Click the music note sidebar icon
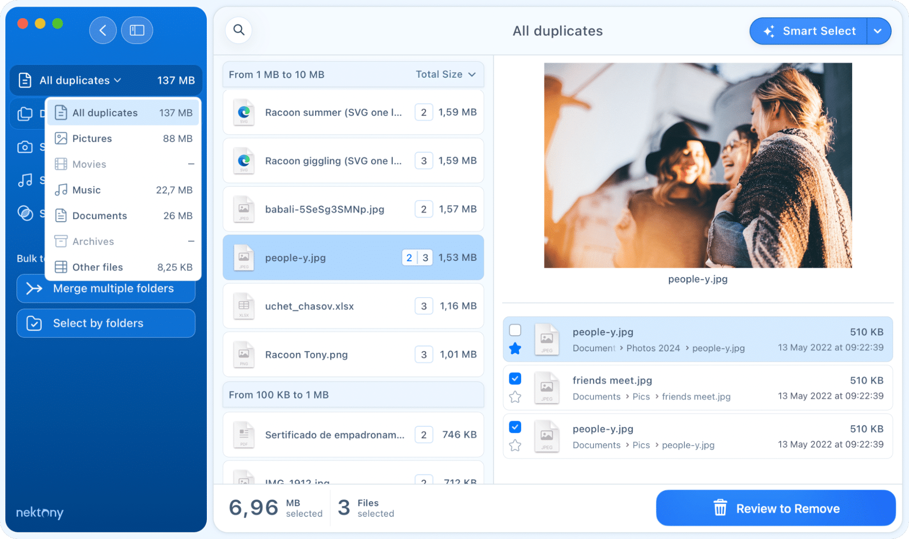This screenshot has height=539, width=909. (x=25, y=180)
